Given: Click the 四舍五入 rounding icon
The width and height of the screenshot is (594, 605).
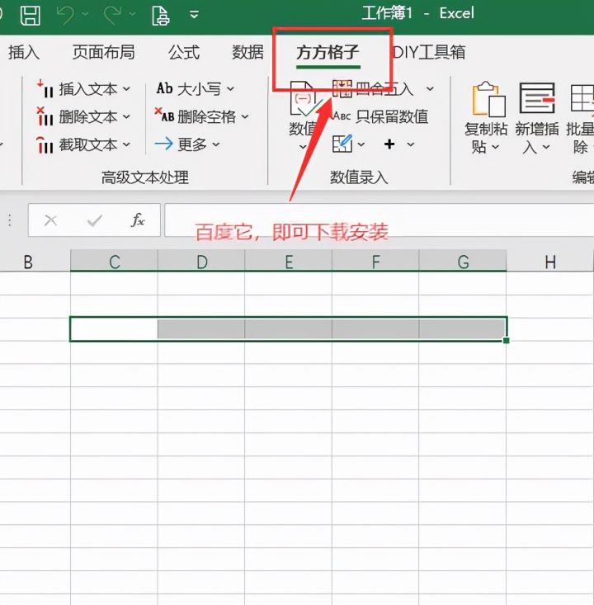Looking at the screenshot, I should point(342,89).
